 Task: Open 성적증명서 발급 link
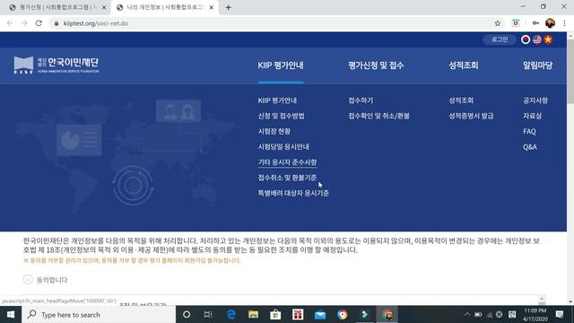tap(471, 116)
